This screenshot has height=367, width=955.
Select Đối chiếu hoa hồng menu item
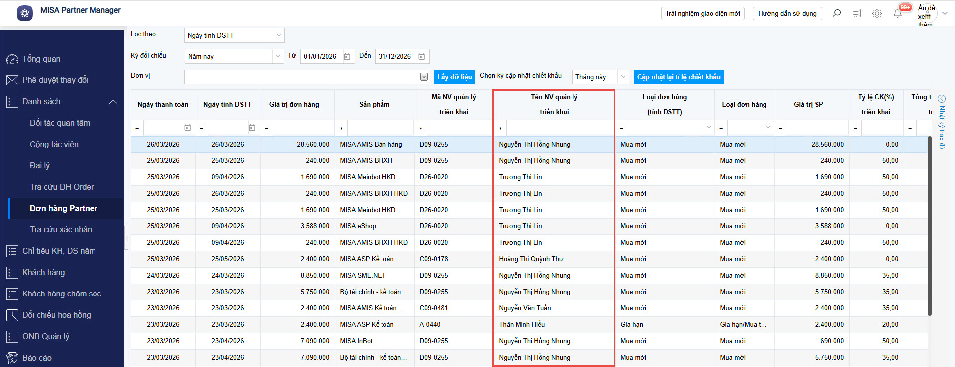(56, 315)
